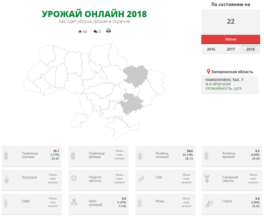Click the Ячмень яровой barley icon
This screenshot has height=217, width=264.
tap(206, 155)
